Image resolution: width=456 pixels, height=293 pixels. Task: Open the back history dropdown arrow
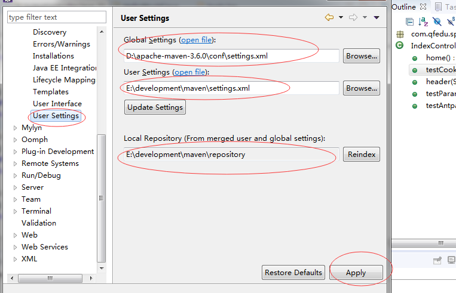point(341,18)
